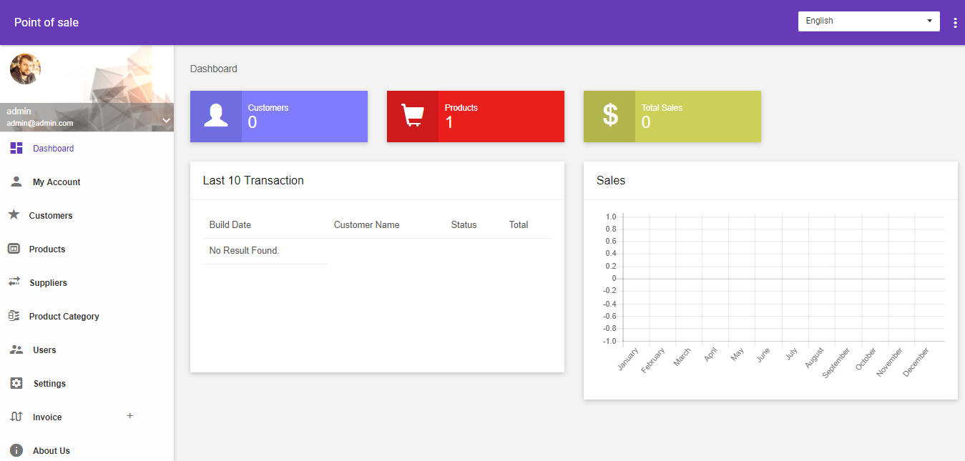Click the dollar sign icon on Total Sales card
Screen dimensions: 965x461
click(609, 116)
